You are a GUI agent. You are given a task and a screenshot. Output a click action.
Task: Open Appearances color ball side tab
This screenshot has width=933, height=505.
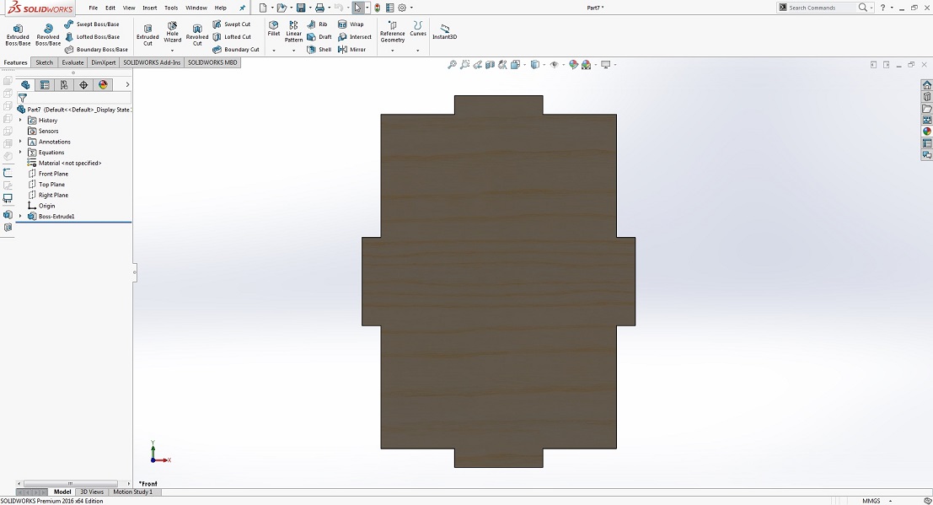926,132
